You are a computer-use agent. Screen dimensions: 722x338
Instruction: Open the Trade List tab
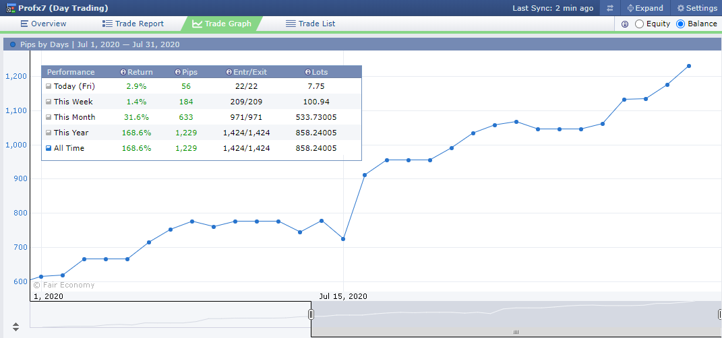tap(310, 24)
